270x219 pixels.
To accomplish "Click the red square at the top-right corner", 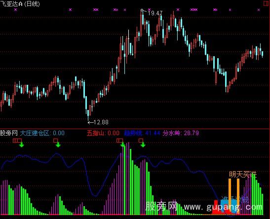I will coord(267,3).
